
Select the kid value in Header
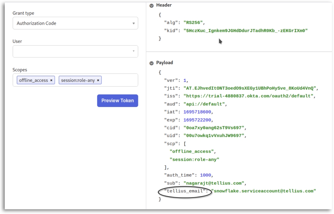click(x=245, y=31)
